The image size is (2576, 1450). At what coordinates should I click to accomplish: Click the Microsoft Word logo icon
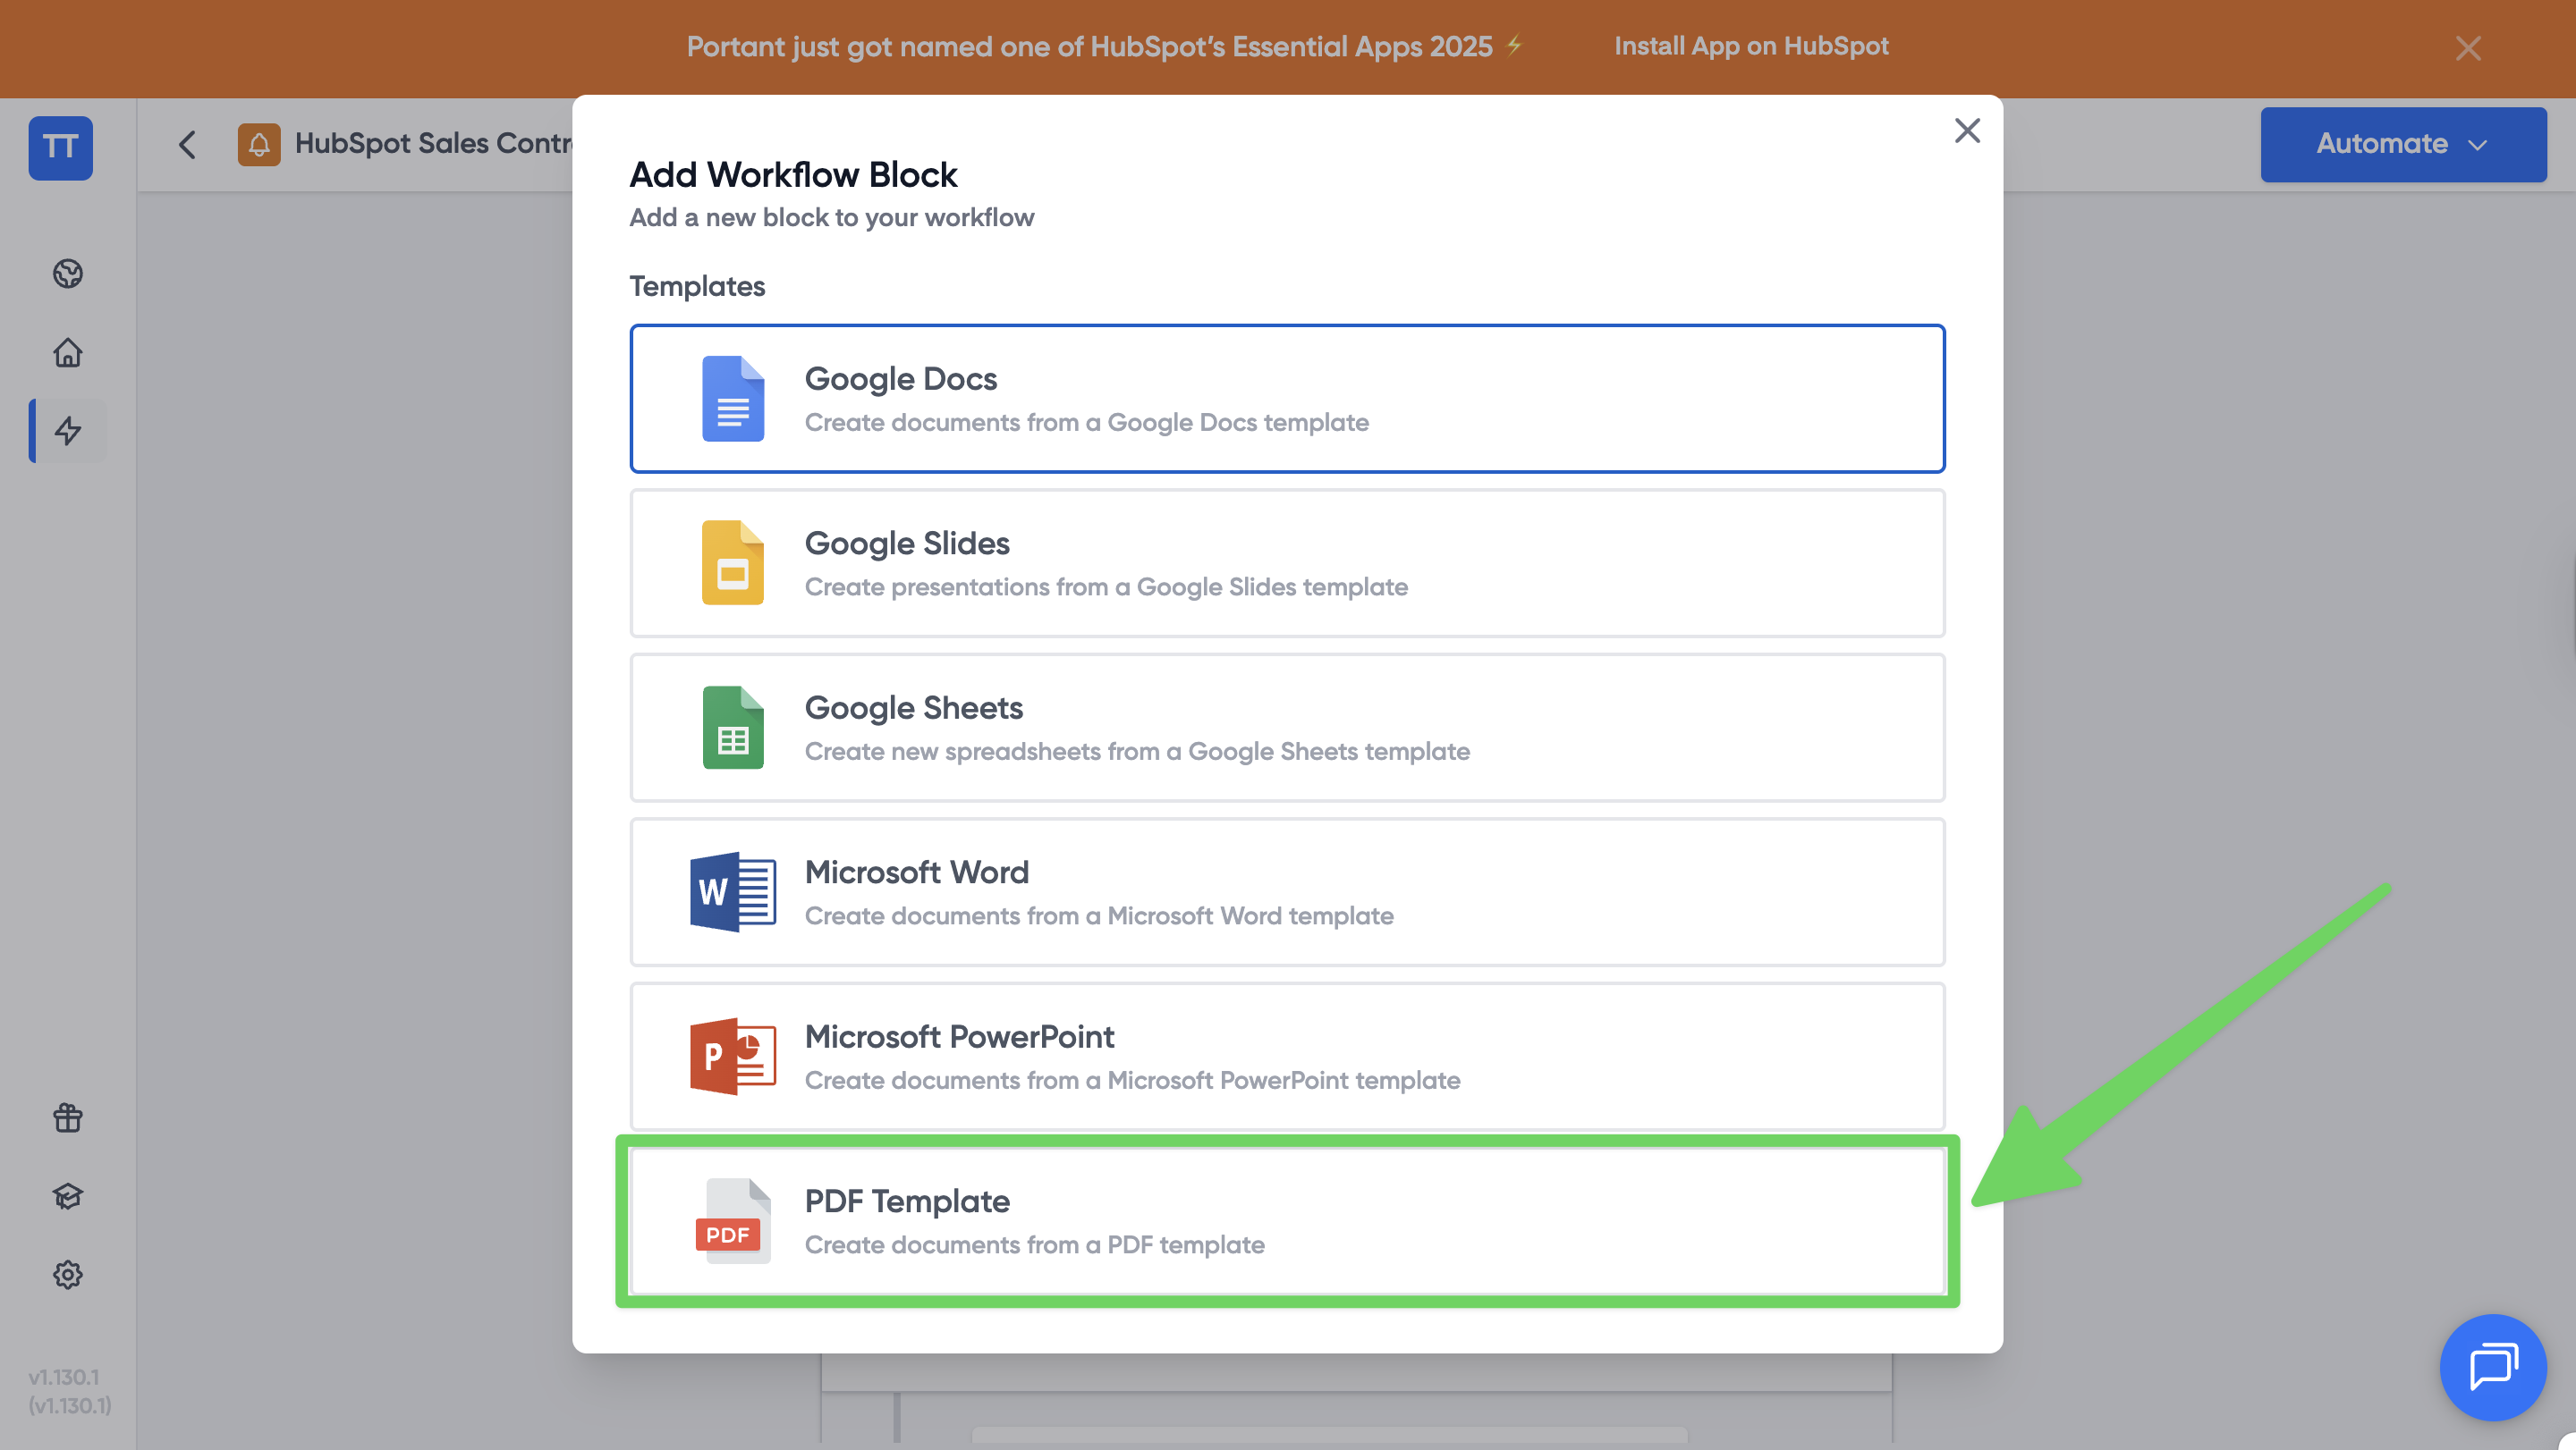733,891
